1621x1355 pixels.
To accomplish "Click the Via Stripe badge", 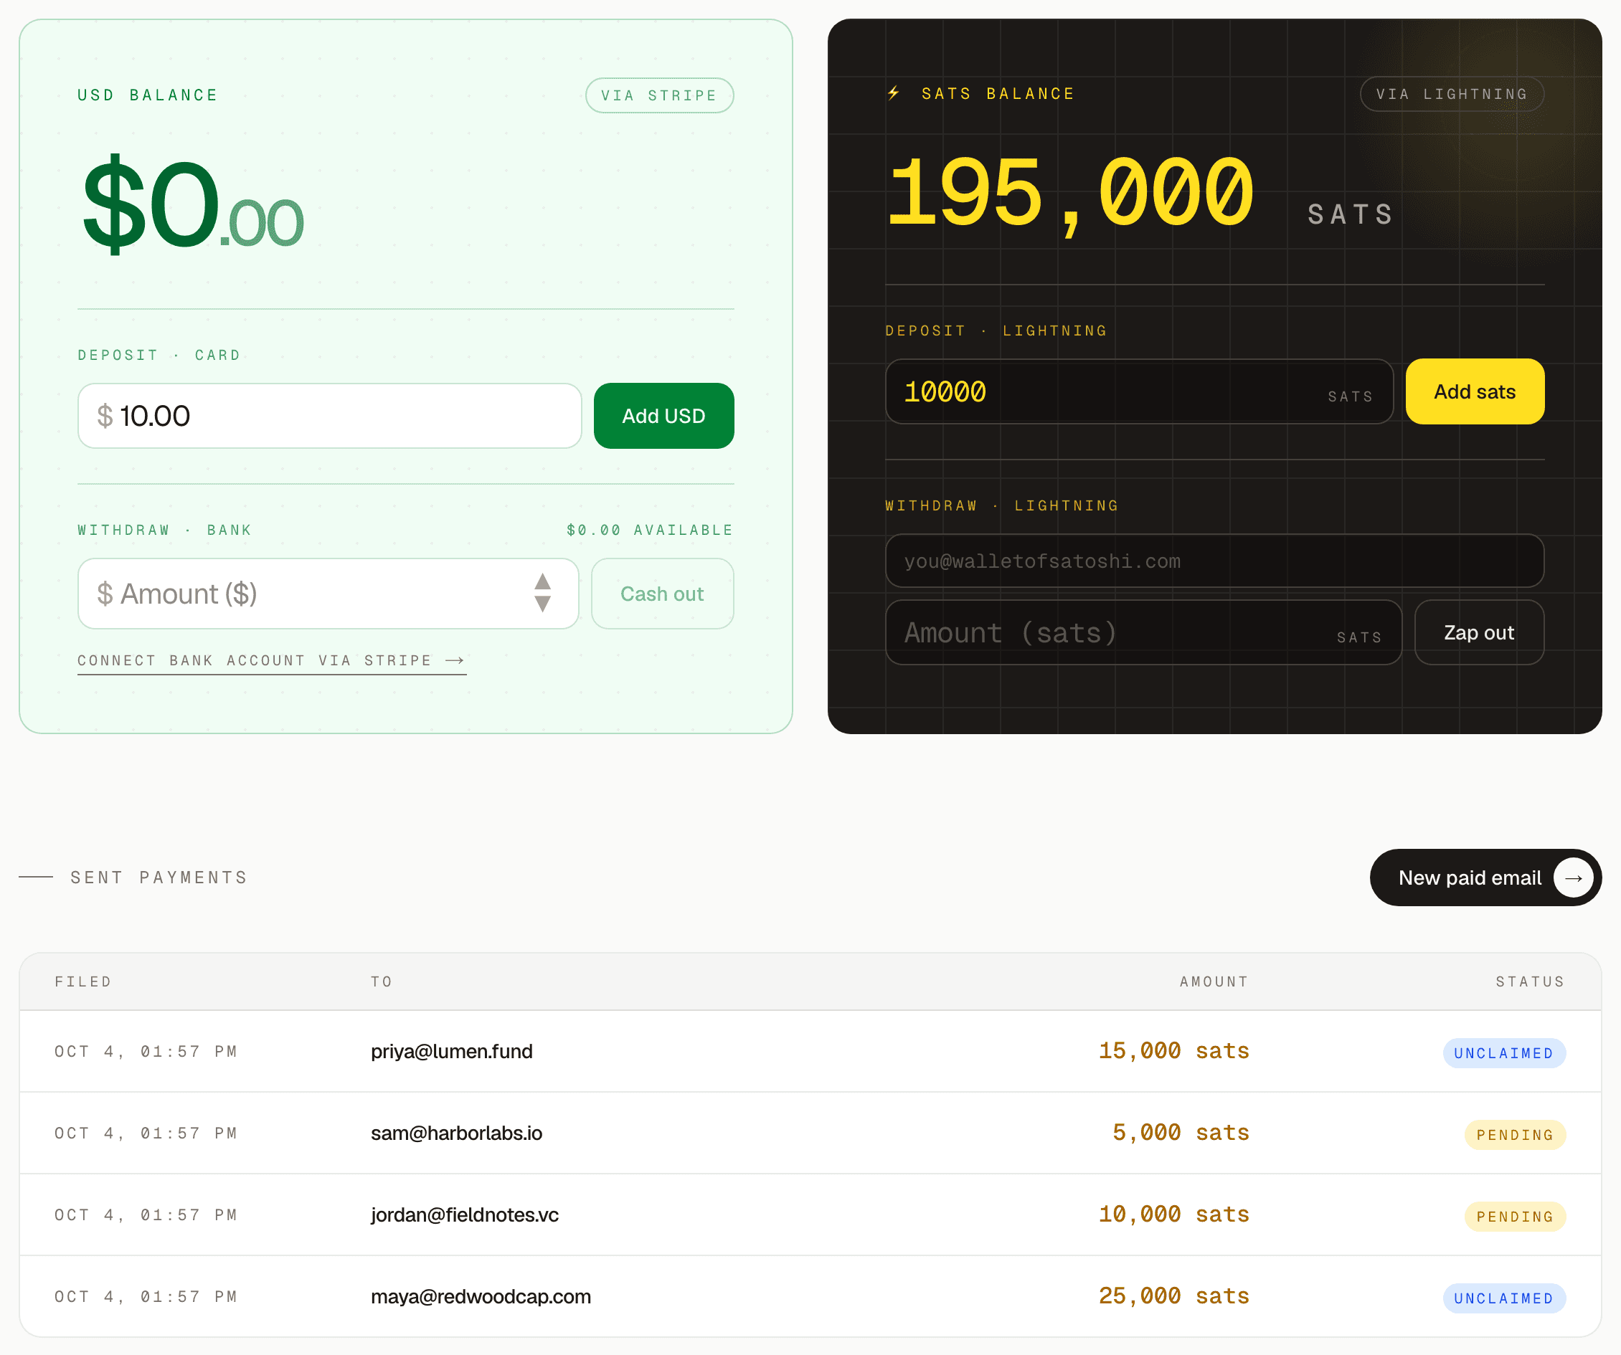I will point(659,95).
